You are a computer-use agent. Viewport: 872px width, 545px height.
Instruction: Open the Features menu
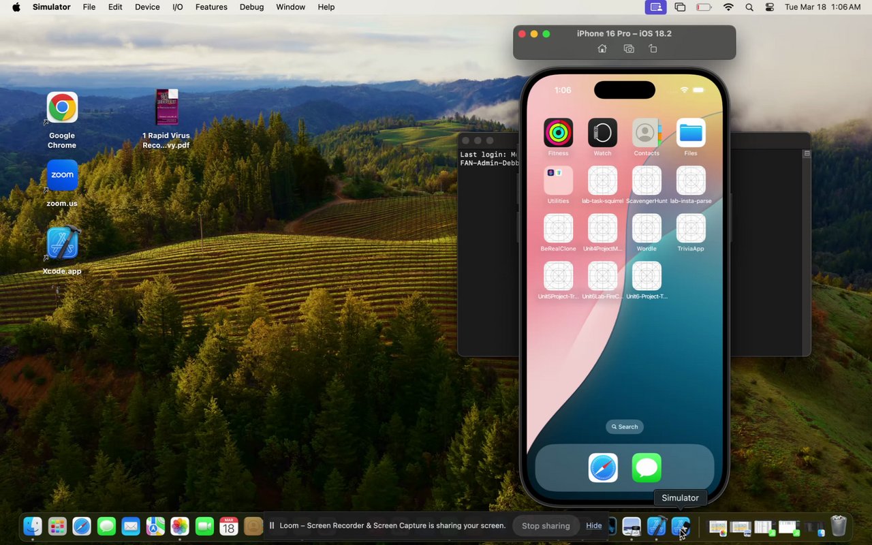pyautogui.click(x=211, y=7)
